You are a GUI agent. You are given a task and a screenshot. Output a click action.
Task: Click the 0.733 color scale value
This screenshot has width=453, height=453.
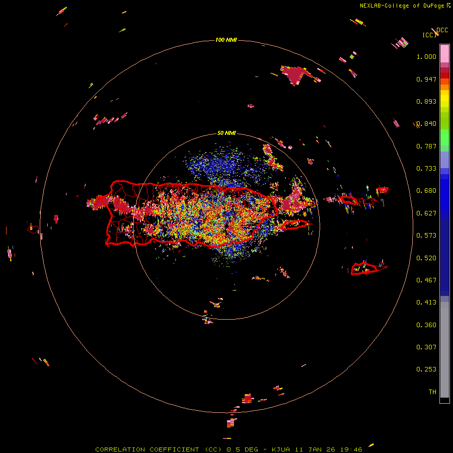[426, 169]
